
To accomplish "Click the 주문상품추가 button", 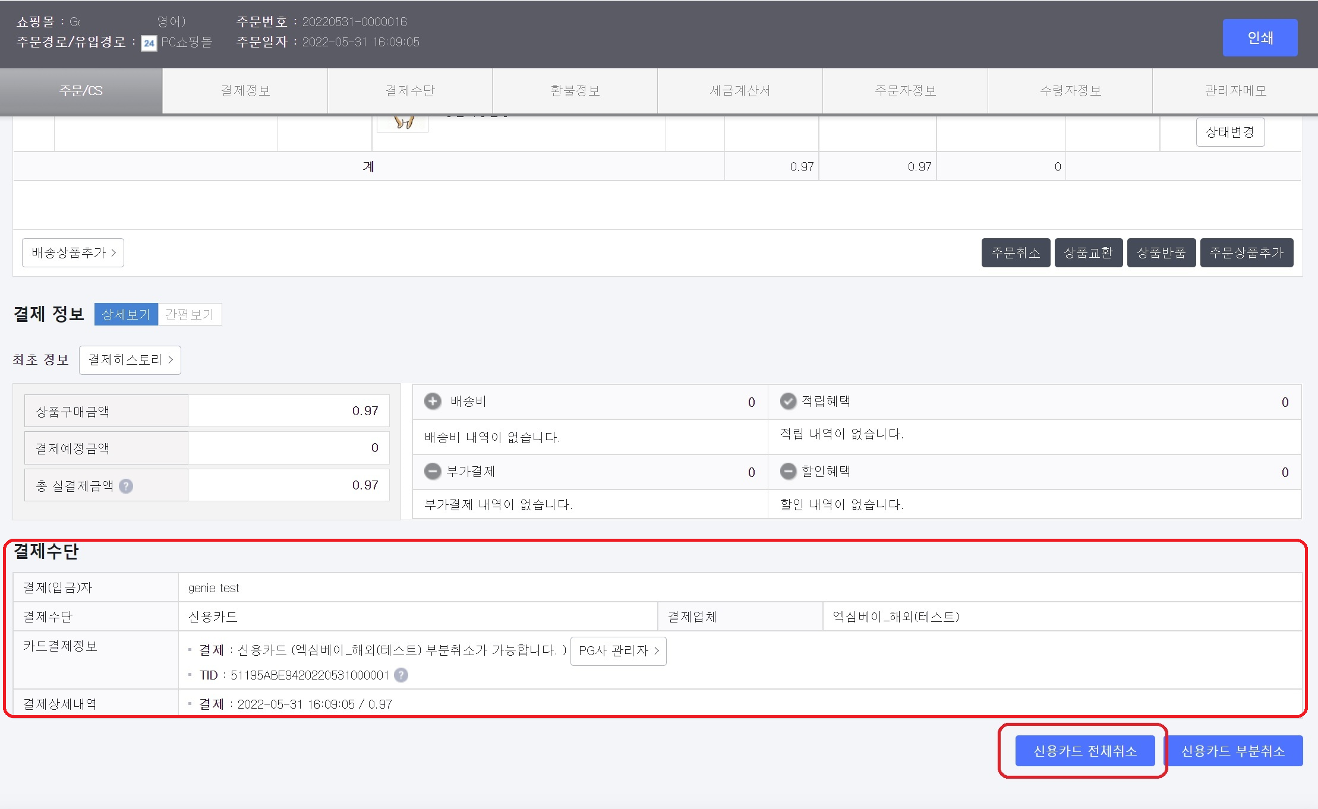I will point(1247,253).
